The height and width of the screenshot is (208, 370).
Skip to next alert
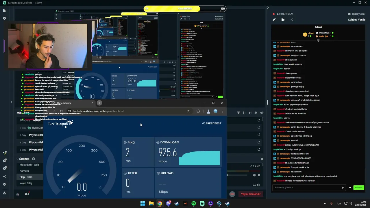(250, 113)
